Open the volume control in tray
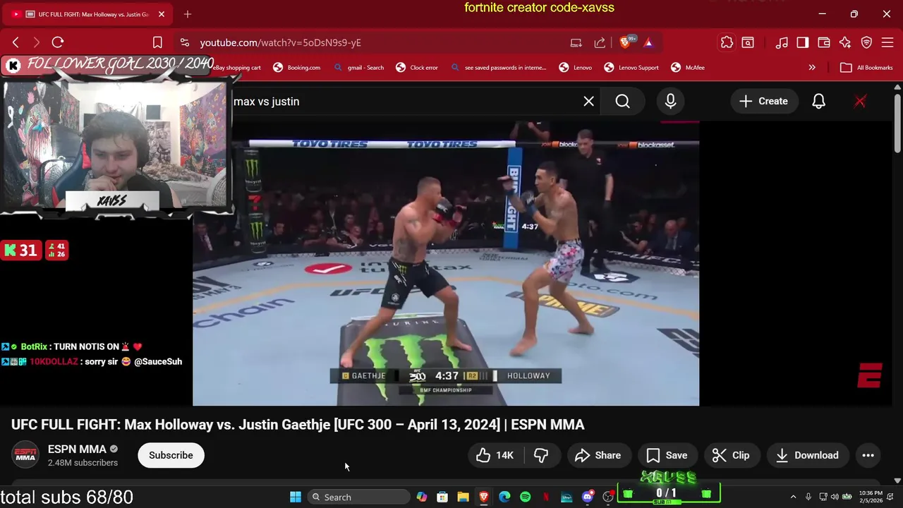The height and width of the screenshot is (508, 903). (x=835, y=497)
